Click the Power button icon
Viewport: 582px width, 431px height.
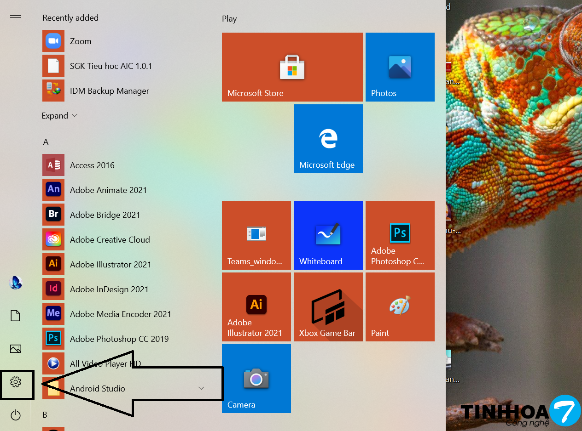point(16,415)
